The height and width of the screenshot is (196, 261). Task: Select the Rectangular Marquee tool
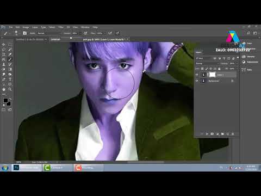(10, 45)
